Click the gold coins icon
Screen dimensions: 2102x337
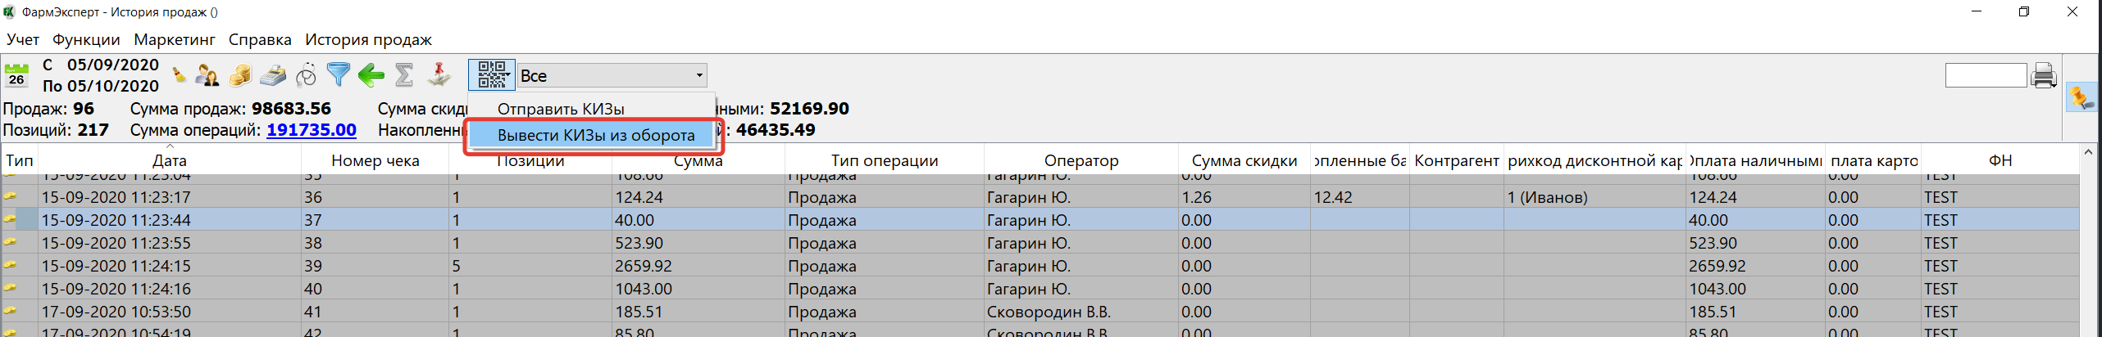coord(240,75)
